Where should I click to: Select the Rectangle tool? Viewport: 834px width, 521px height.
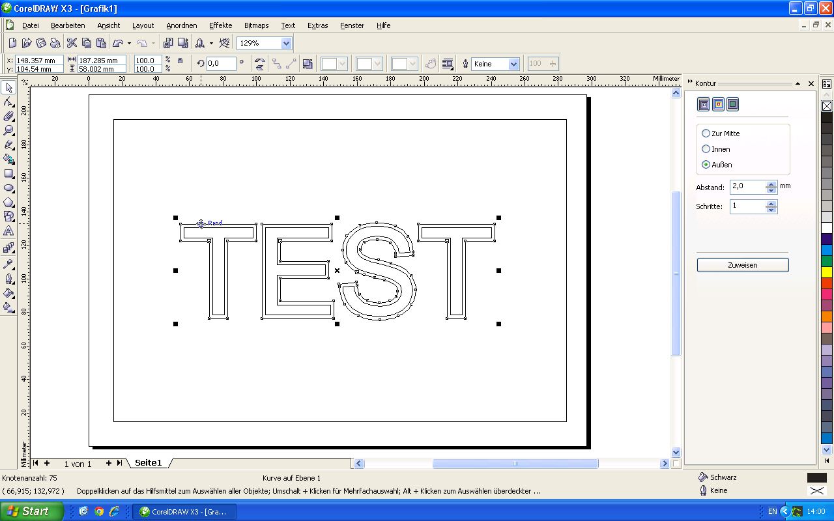point(9,174)
